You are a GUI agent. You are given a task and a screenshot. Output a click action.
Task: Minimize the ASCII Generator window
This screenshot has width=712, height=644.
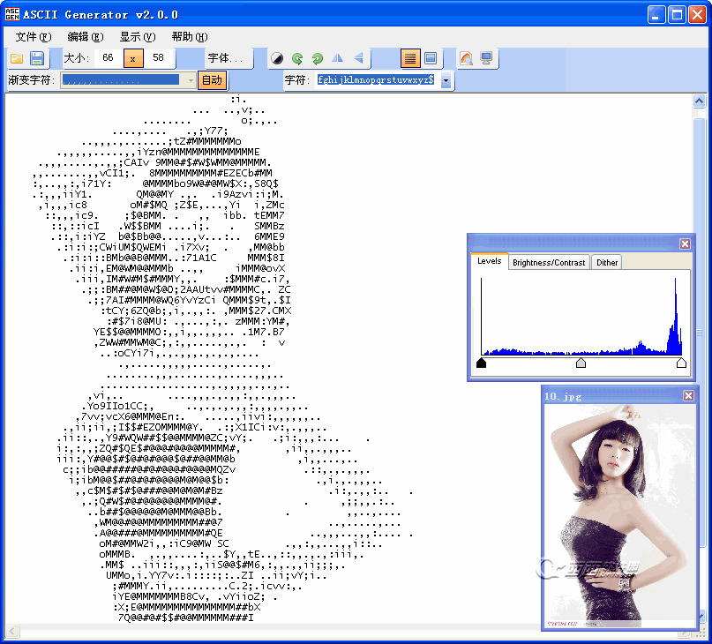pyautogui.click(x=656, y=14)
